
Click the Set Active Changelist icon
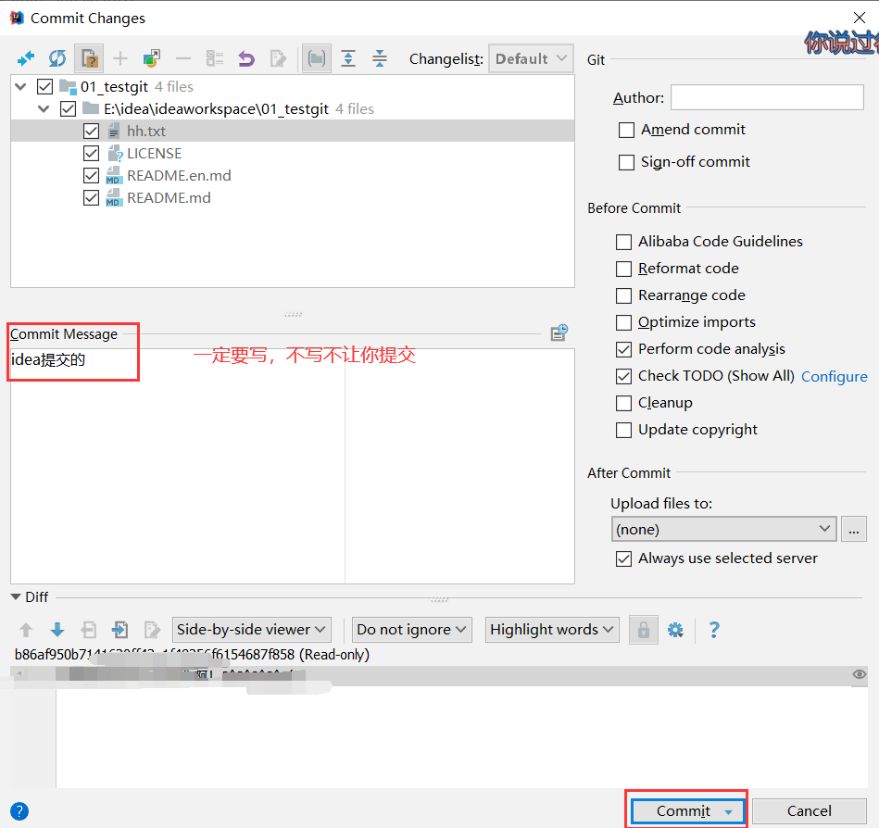pyautogui.click(x=215, y=58)
